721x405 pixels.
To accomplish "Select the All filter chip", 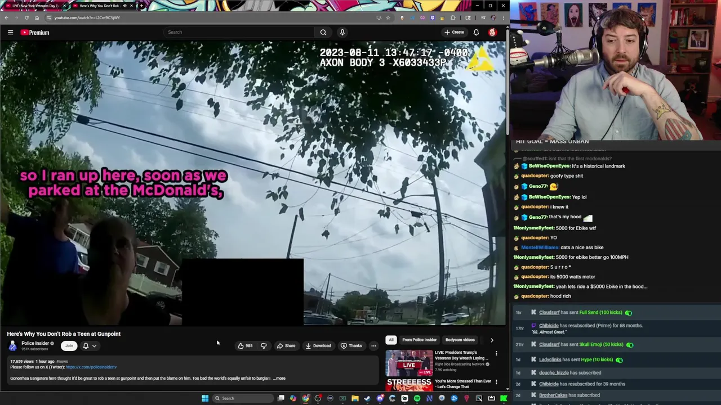I will pyautogui.click(x=391, y=340).
